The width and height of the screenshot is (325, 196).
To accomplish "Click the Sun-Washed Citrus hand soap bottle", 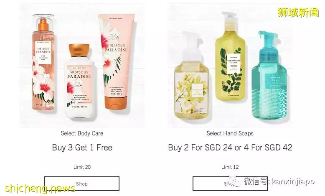I will [231, 56].
